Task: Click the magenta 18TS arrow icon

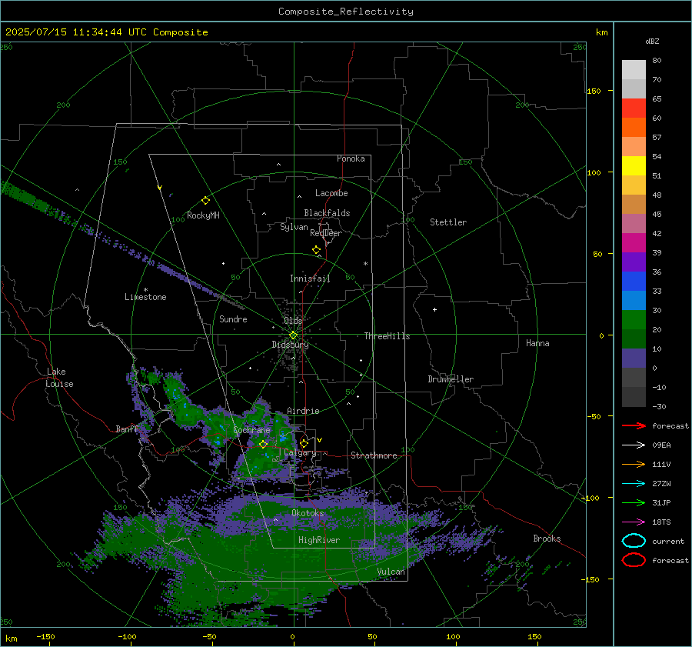Action: coord(634,522)
